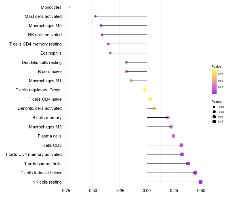Select the Mast cells activated point

[95, 16]
